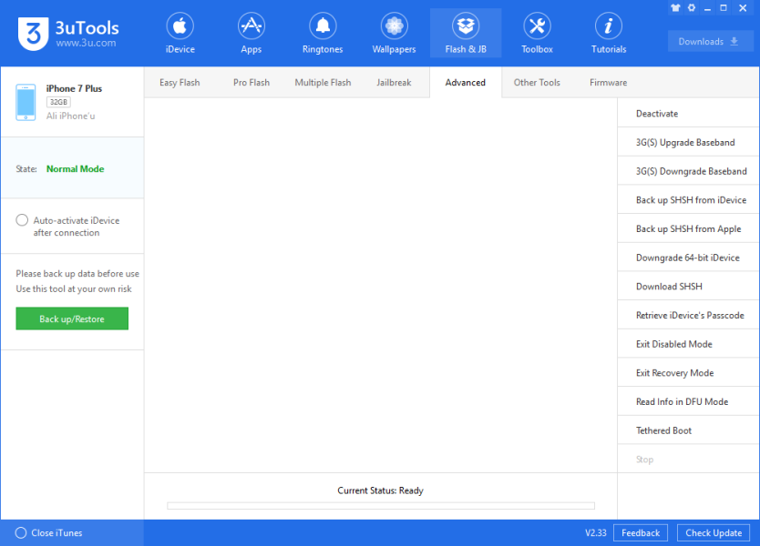
Task: Click the status progress bar
Action: (380, 506)
